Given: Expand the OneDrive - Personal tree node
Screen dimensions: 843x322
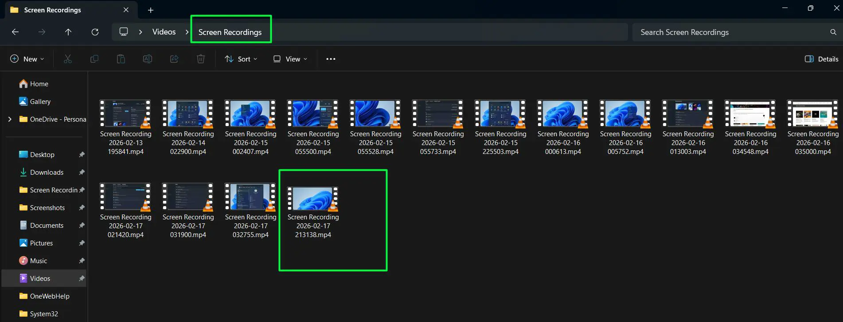Looking at the screenshot, I should pyautogui.click(x=10, y=119).
